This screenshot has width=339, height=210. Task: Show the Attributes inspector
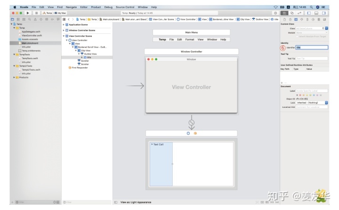302,19
